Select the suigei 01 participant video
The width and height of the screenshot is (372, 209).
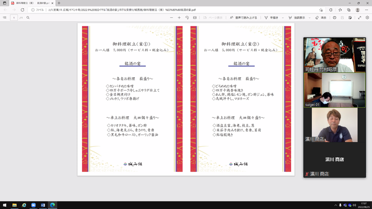[335, 90]
